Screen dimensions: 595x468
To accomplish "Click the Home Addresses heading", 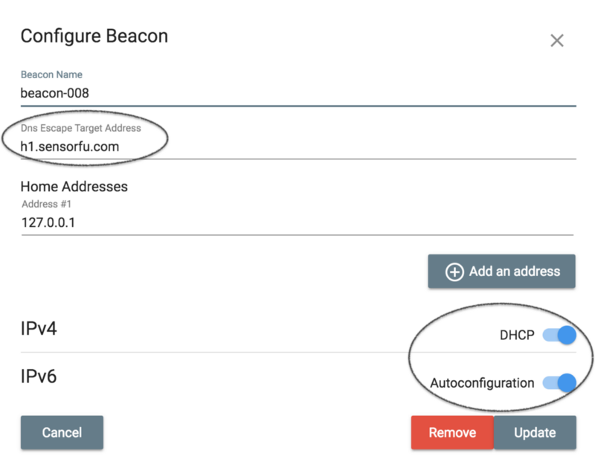I will [74, 186].
